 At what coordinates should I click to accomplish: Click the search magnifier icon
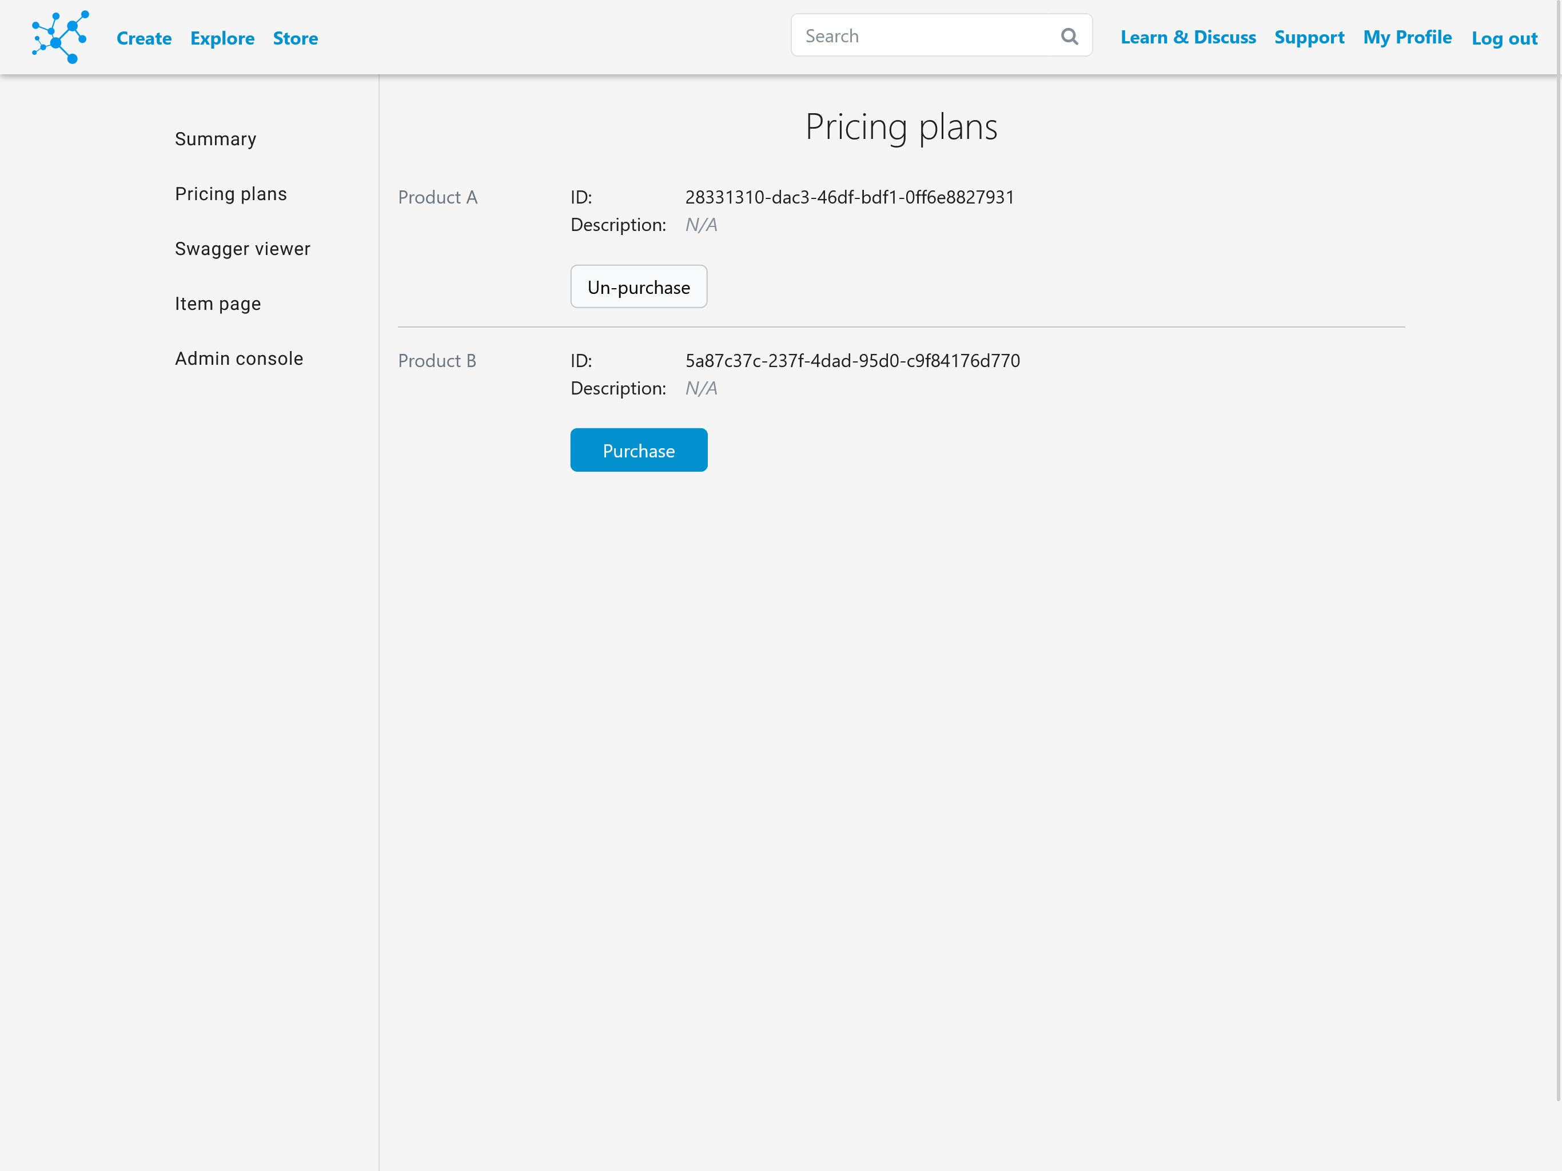click(1069, 36)
